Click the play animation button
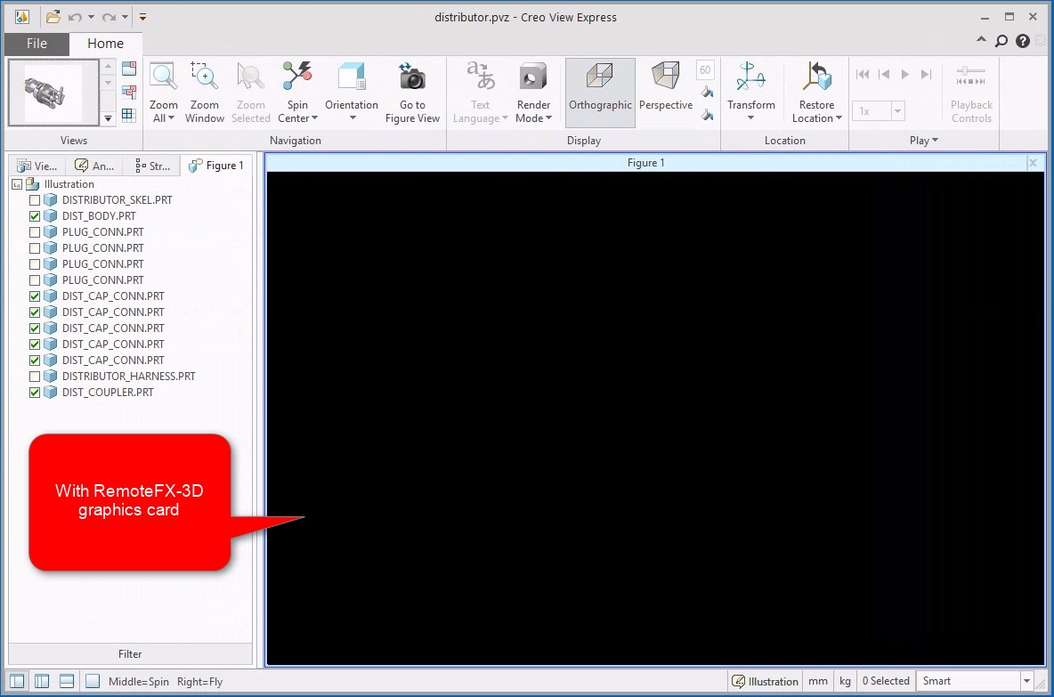This screenshot has width=1054, height=697. coord(904,74)
